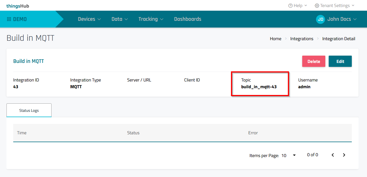Click the Help question mark icon
Viewport: 367px width, 177px height.
(290, 6)
